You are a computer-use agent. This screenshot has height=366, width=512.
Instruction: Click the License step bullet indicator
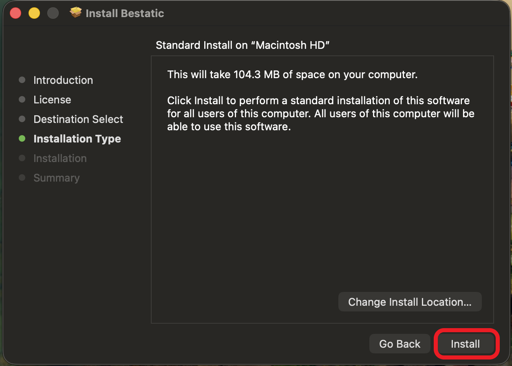pyautogui.click(x=22, y=99)
